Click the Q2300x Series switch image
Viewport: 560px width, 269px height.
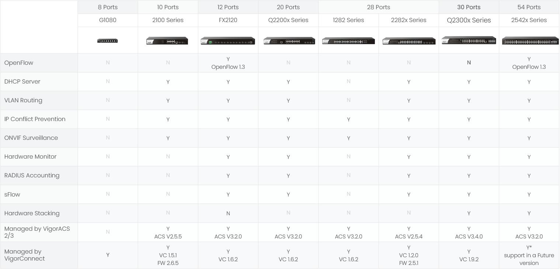(469, 40)
